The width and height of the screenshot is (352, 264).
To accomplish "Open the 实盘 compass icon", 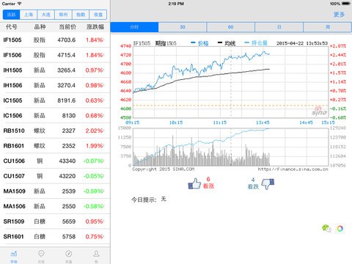I will tap(69, 254).
